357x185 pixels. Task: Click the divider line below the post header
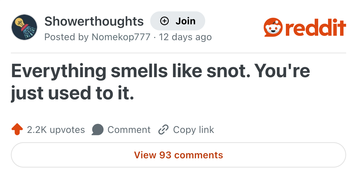[x=178, y=53]
